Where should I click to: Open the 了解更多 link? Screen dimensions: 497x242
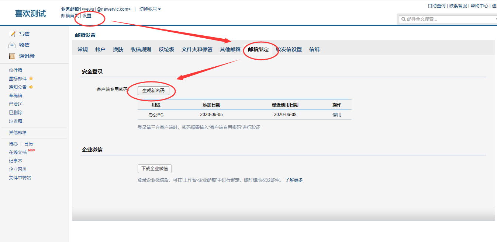point(294,180)
